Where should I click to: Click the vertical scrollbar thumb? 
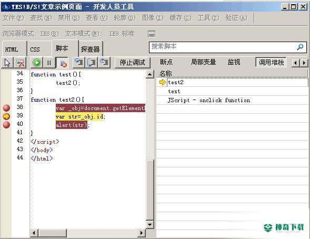click(150, 190)
